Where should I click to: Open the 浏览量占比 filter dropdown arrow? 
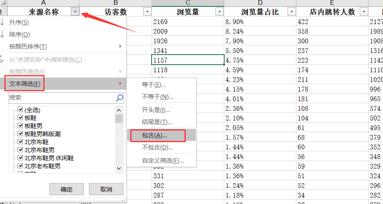point(292,12)
